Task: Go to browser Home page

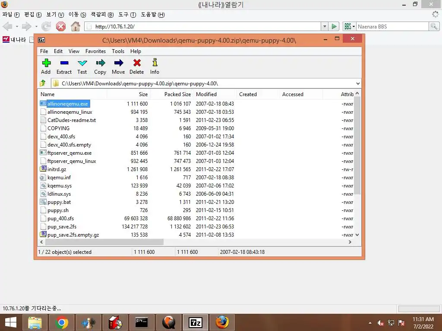Action: pos(75,26)
